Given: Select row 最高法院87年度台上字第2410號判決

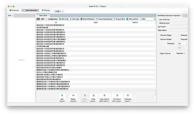Looking at the screenshot, I should [x=96, y=77].
